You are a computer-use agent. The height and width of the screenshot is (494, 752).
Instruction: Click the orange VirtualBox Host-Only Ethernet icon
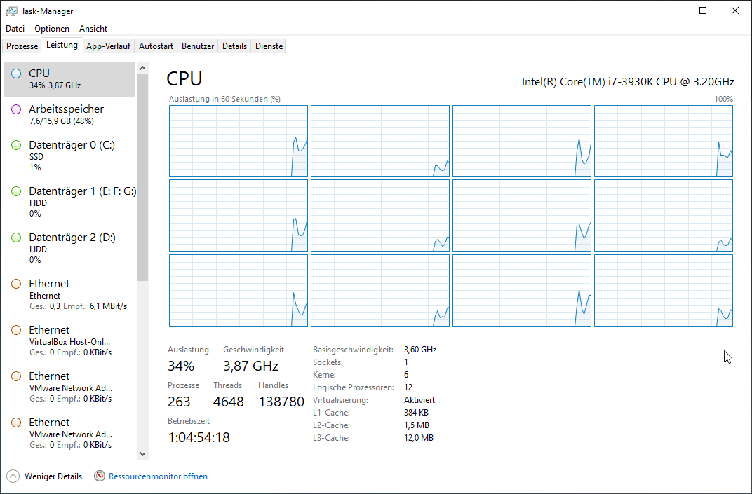tap(16, 330)
